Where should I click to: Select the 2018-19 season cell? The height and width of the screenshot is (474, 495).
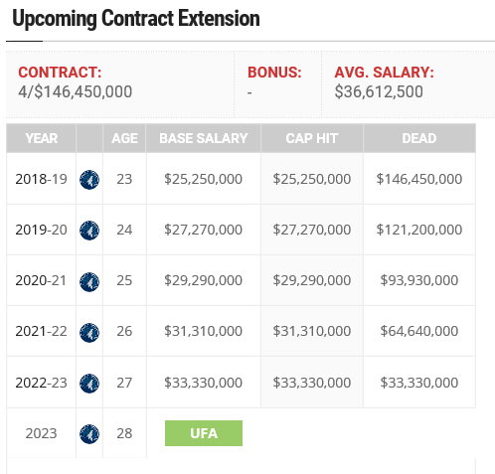(x=41, y=179)
